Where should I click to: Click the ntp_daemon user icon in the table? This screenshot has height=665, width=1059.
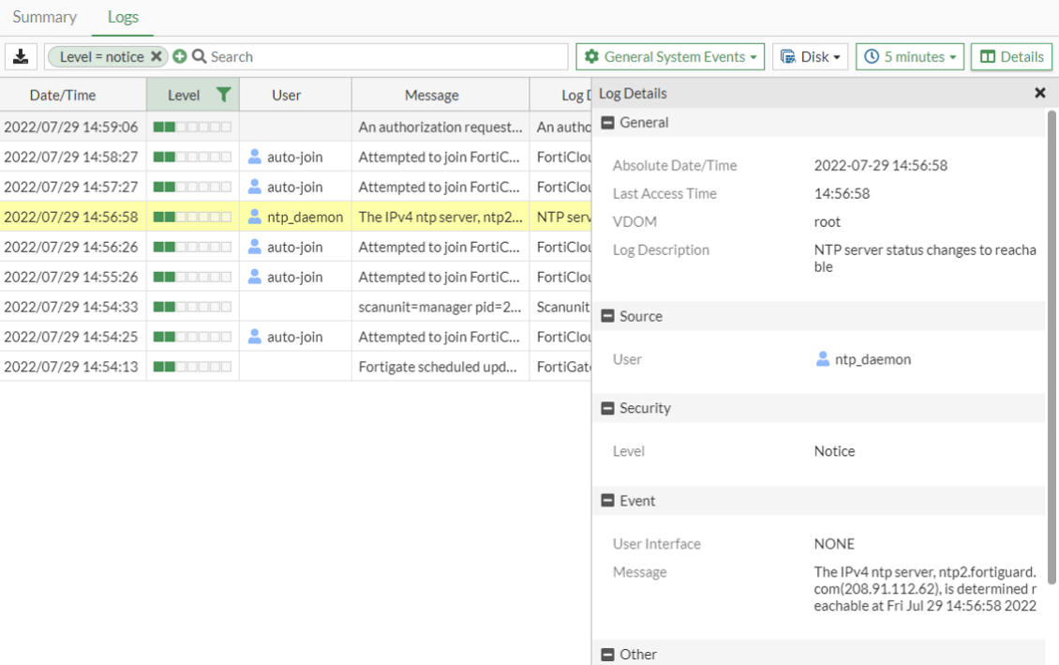coord(254,217)
